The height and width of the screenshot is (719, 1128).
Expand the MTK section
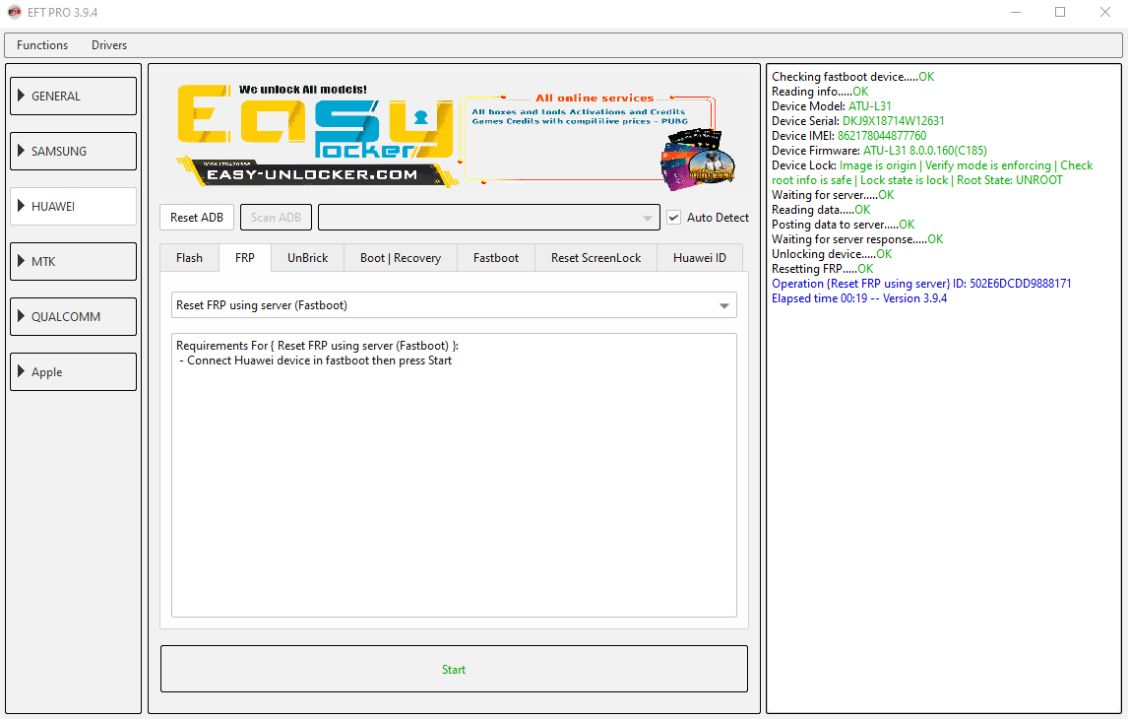point(74,261)
